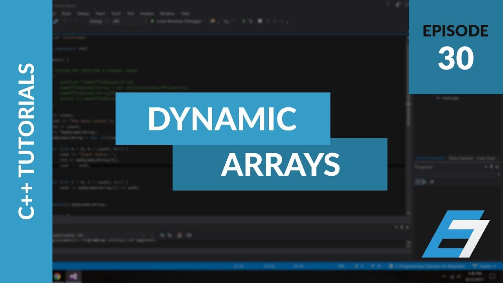Open the Windows notification center
This screenshot has height=283, width=503.
point(492,276)
